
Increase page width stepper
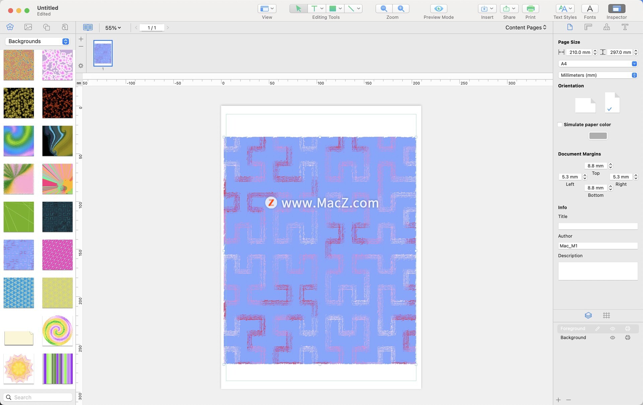click(595, 51)
